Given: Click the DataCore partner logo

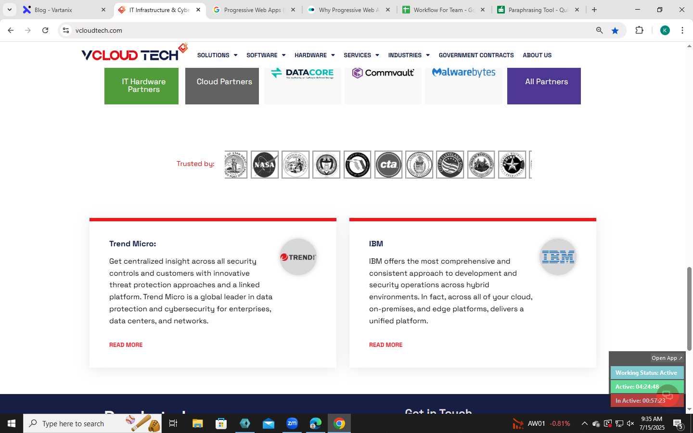Looking at the screenshot, I should (302, 73).
